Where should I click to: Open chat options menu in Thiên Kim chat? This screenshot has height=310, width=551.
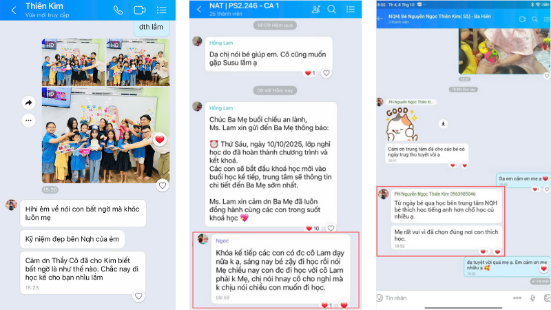tap(161, 10)
